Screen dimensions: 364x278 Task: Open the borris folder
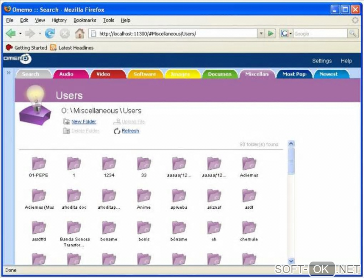pos(144,231)
